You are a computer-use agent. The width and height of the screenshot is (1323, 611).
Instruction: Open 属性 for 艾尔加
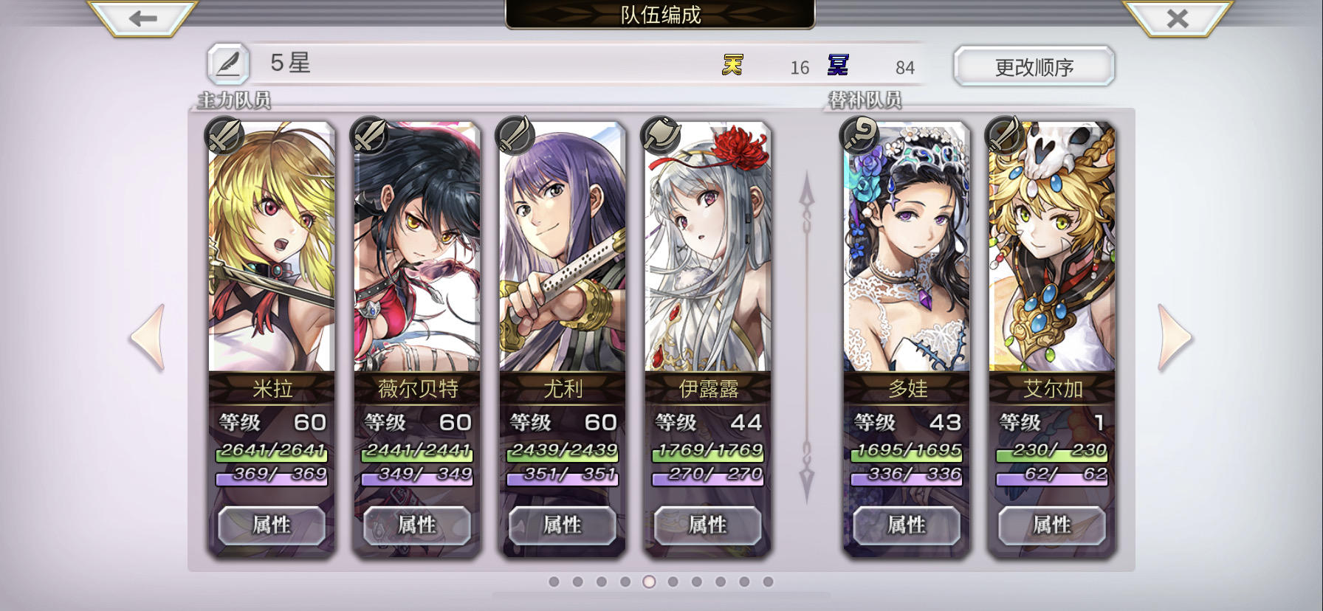1051,525
